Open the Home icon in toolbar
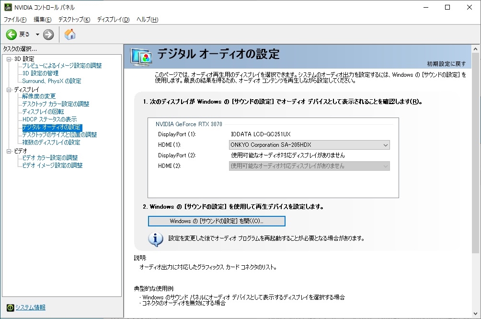Viewport: 481px width, 319px height. coord(70,35)
